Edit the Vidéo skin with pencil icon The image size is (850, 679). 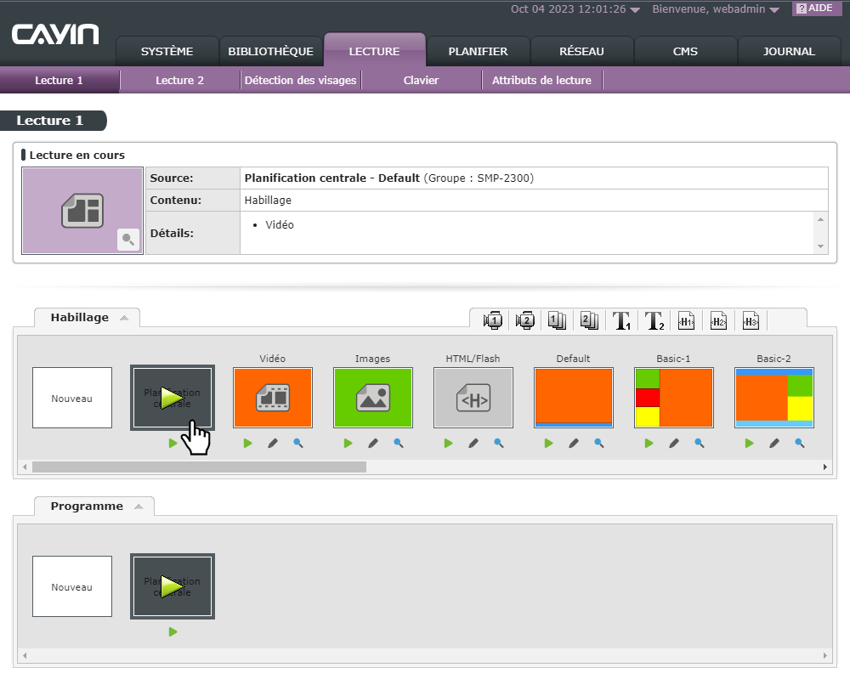(273, 444)
